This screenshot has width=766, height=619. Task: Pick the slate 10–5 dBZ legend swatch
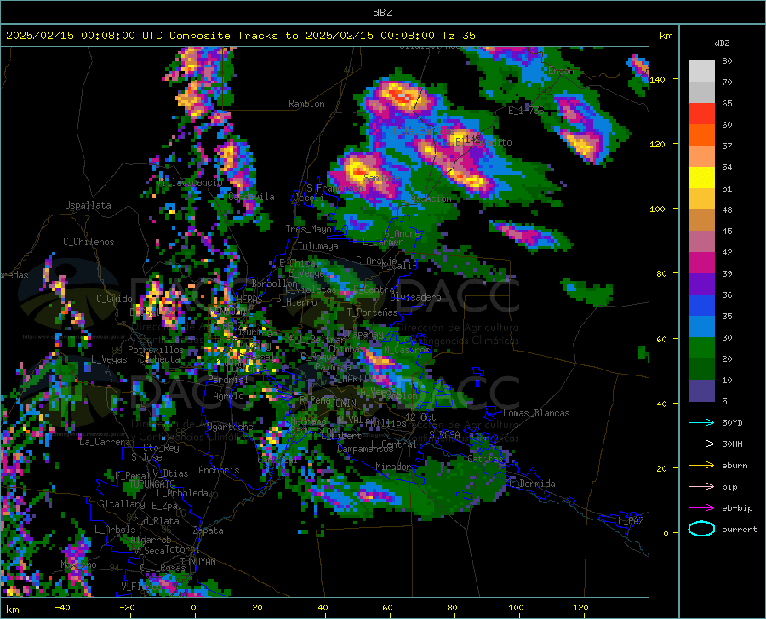701,391
